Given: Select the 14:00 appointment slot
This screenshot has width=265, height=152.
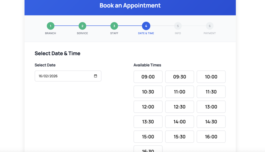Looking at the screenshot, I should click(180, 122).
